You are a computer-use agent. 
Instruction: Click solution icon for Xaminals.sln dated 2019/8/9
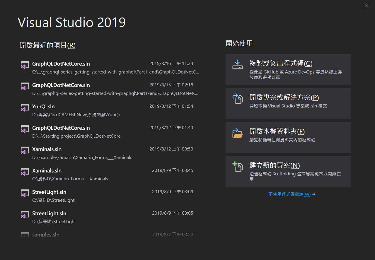(x=25, y=172)
